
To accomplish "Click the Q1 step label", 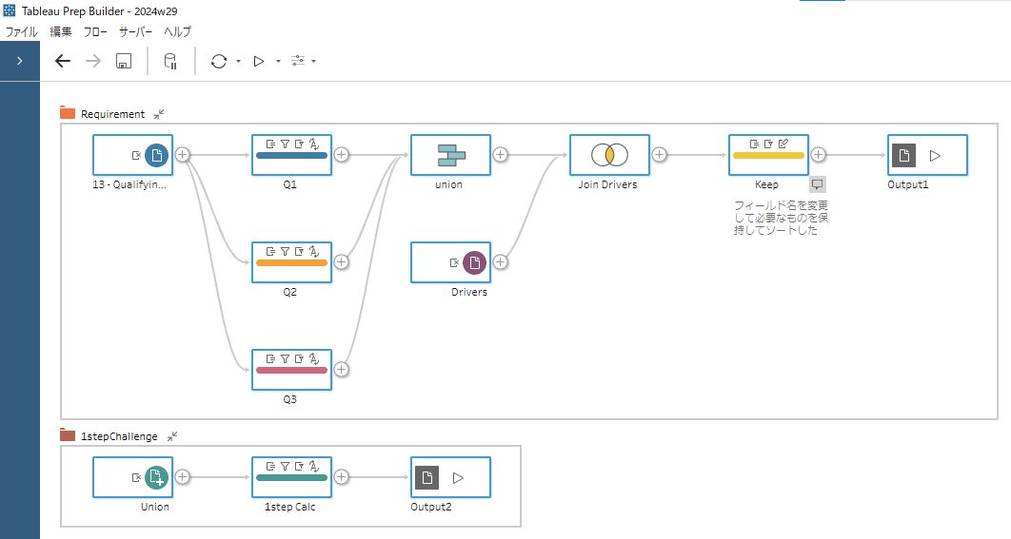I will click(290, 184).
